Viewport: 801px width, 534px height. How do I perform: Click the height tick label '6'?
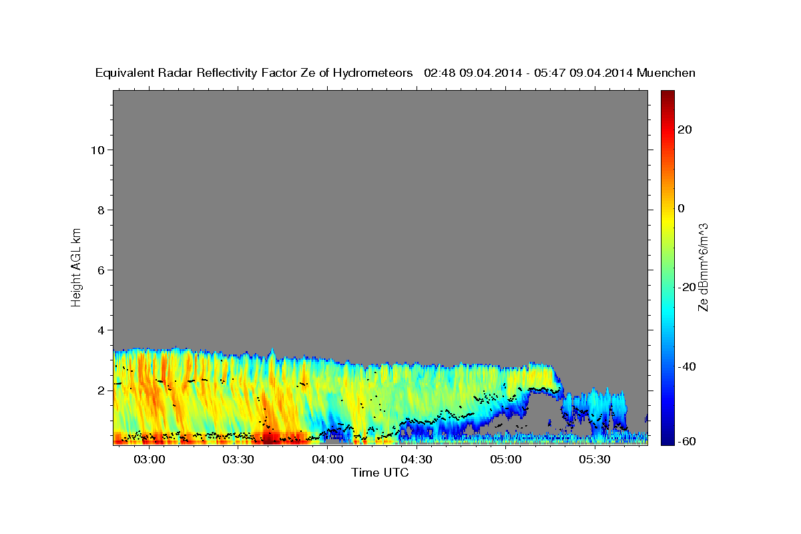[x=99, y=270]
